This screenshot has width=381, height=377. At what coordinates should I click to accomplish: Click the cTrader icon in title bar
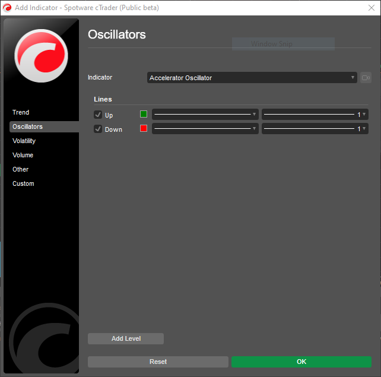8,8
